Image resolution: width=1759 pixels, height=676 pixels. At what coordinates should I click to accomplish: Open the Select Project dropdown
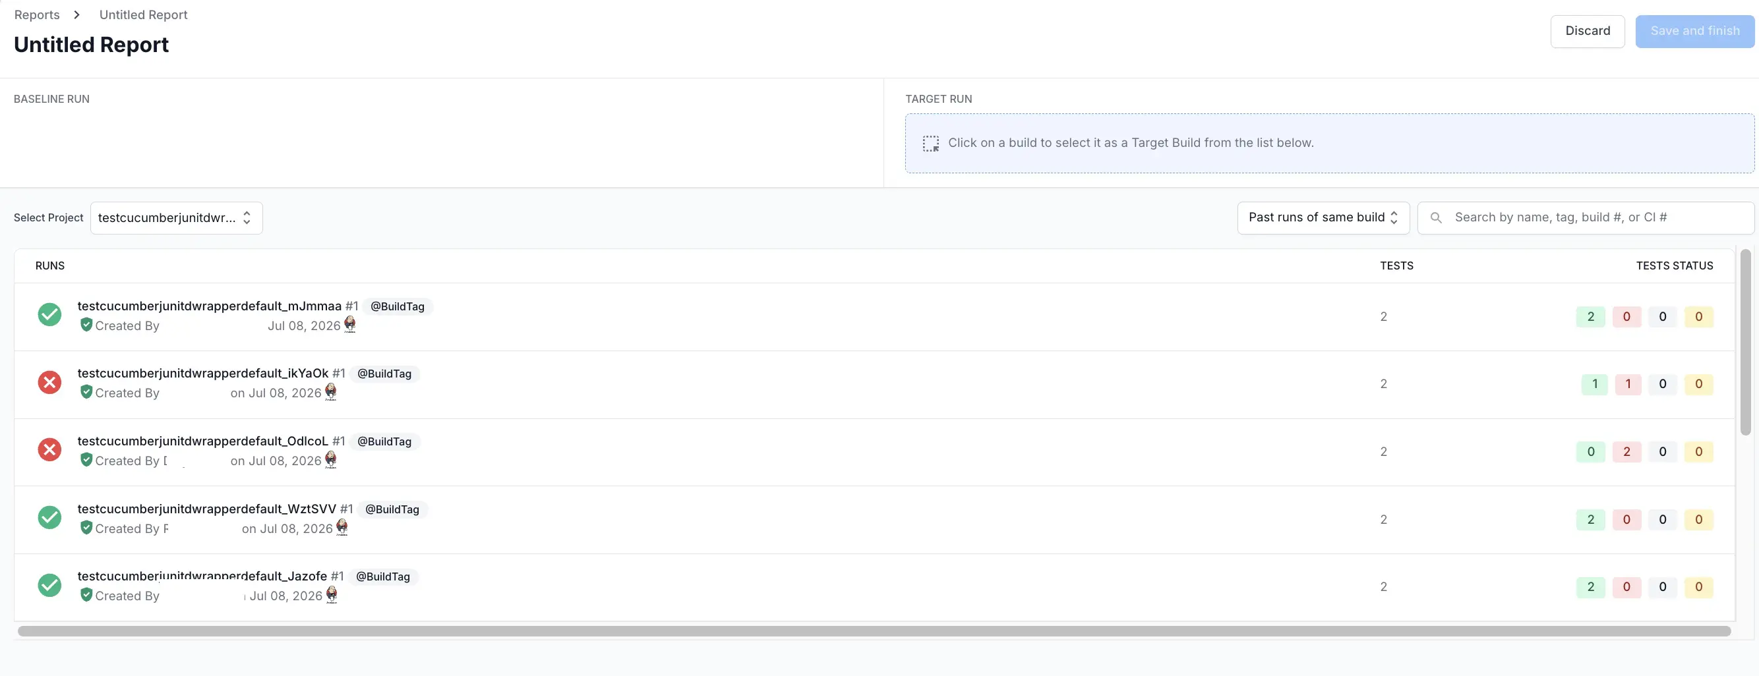[176, 217]
